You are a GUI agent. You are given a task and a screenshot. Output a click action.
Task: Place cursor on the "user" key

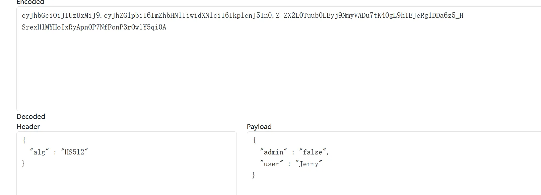[271, 164]
